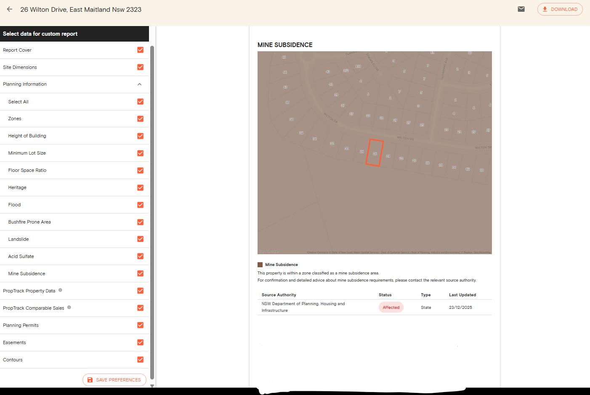Click the Mine Subsidence legend color swatch
Screen dimensions: 590x395
(x=260, y=265)
